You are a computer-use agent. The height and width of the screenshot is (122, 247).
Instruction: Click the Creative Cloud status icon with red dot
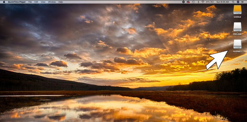(188, 2)
